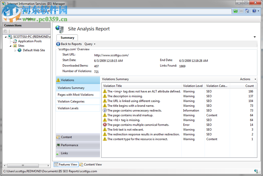
Task: Open the Query dropdown
Action: tap(90, 44)
